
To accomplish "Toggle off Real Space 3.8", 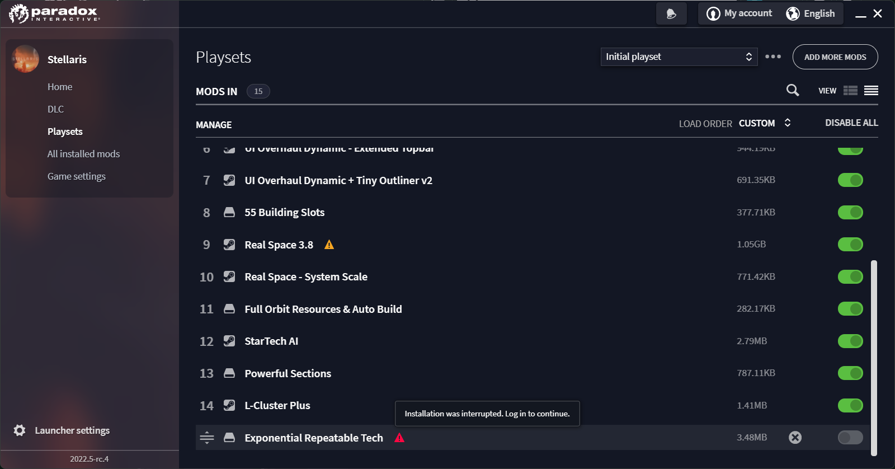I will coord(850,245).
